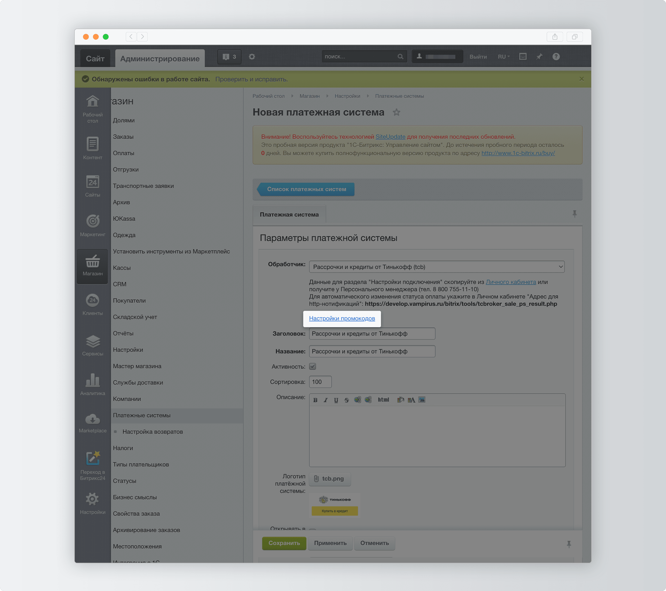Viewport: 666px width, 591px height.
Task: Select the Магазин basket icon
Action: pos(92,261)
